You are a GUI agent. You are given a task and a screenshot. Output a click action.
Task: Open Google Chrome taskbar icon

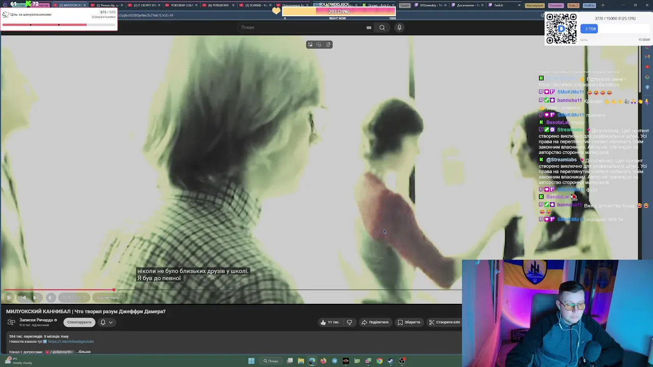[380, 361]
